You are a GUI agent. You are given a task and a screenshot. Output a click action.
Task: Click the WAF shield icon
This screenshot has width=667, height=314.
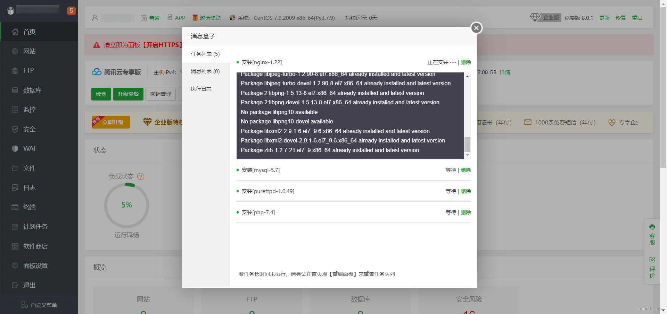15,148
